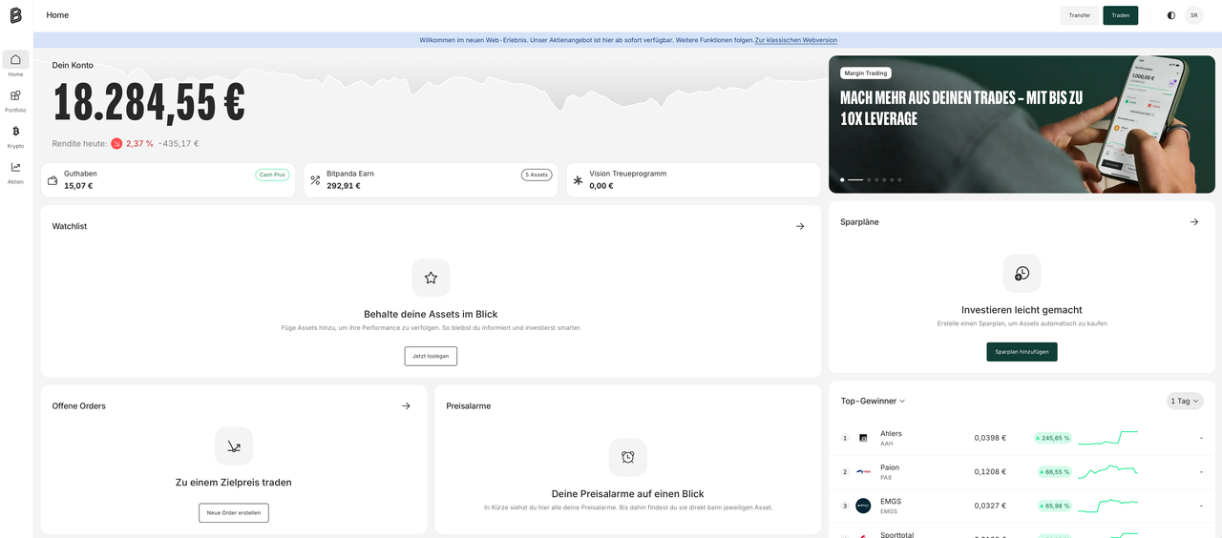Open the classic web version link
This screenshot has height=538, width=1222.
coord(795,40)
